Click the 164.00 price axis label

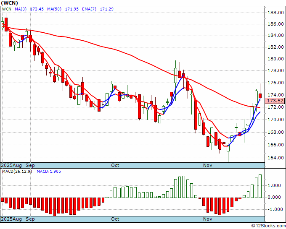click(x=275, y=158)
